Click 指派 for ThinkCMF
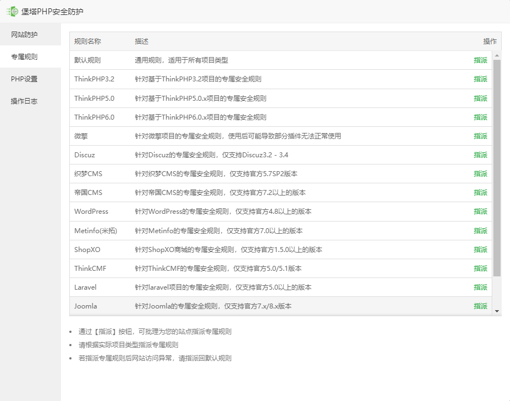This screenshot has width=510, height=401. point(481,268)
